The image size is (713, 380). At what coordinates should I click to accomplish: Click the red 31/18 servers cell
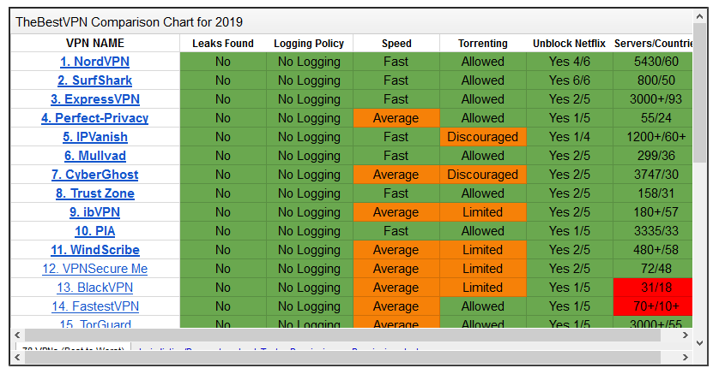pos(650,288)
